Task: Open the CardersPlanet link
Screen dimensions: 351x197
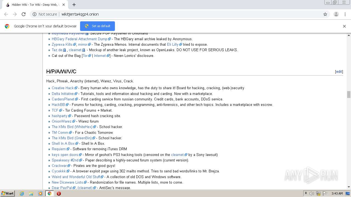Action: [x=63, y=99]
